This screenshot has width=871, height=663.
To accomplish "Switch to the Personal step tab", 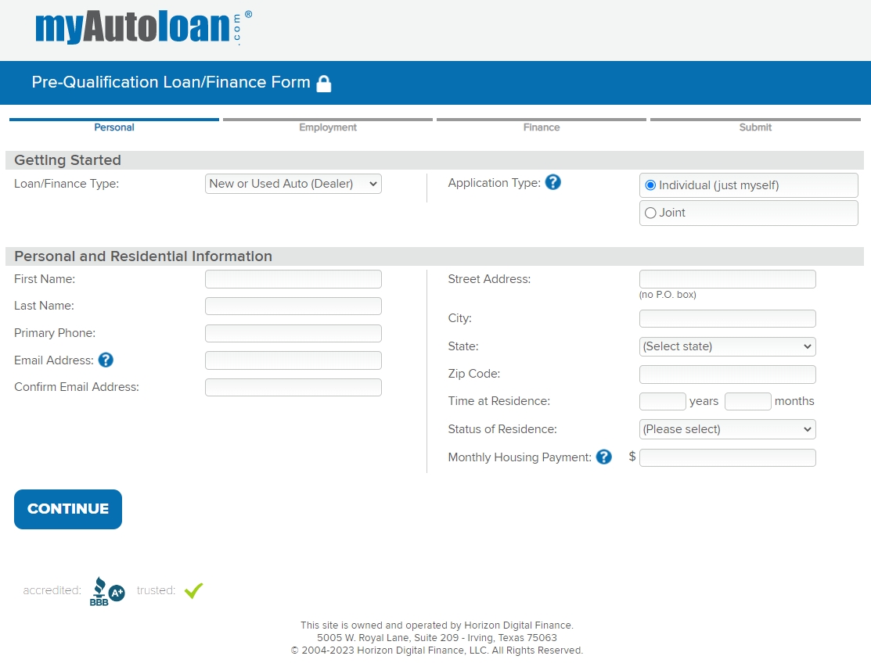I will [x=114, y=126].
